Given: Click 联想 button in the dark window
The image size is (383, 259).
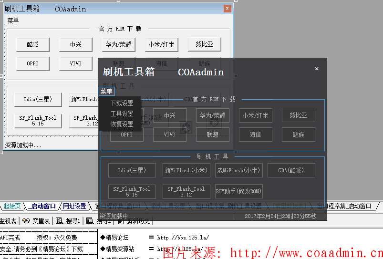Looking at the screenshot, I should (213, 135).
